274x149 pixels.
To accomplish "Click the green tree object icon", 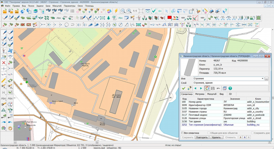I will coord(109,18).
